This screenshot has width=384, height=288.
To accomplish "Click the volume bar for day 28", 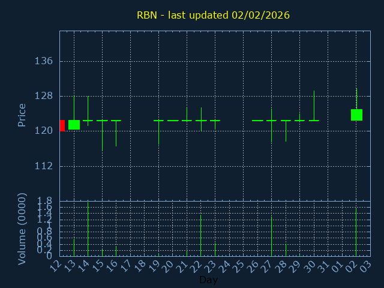I will pos(286,250).
